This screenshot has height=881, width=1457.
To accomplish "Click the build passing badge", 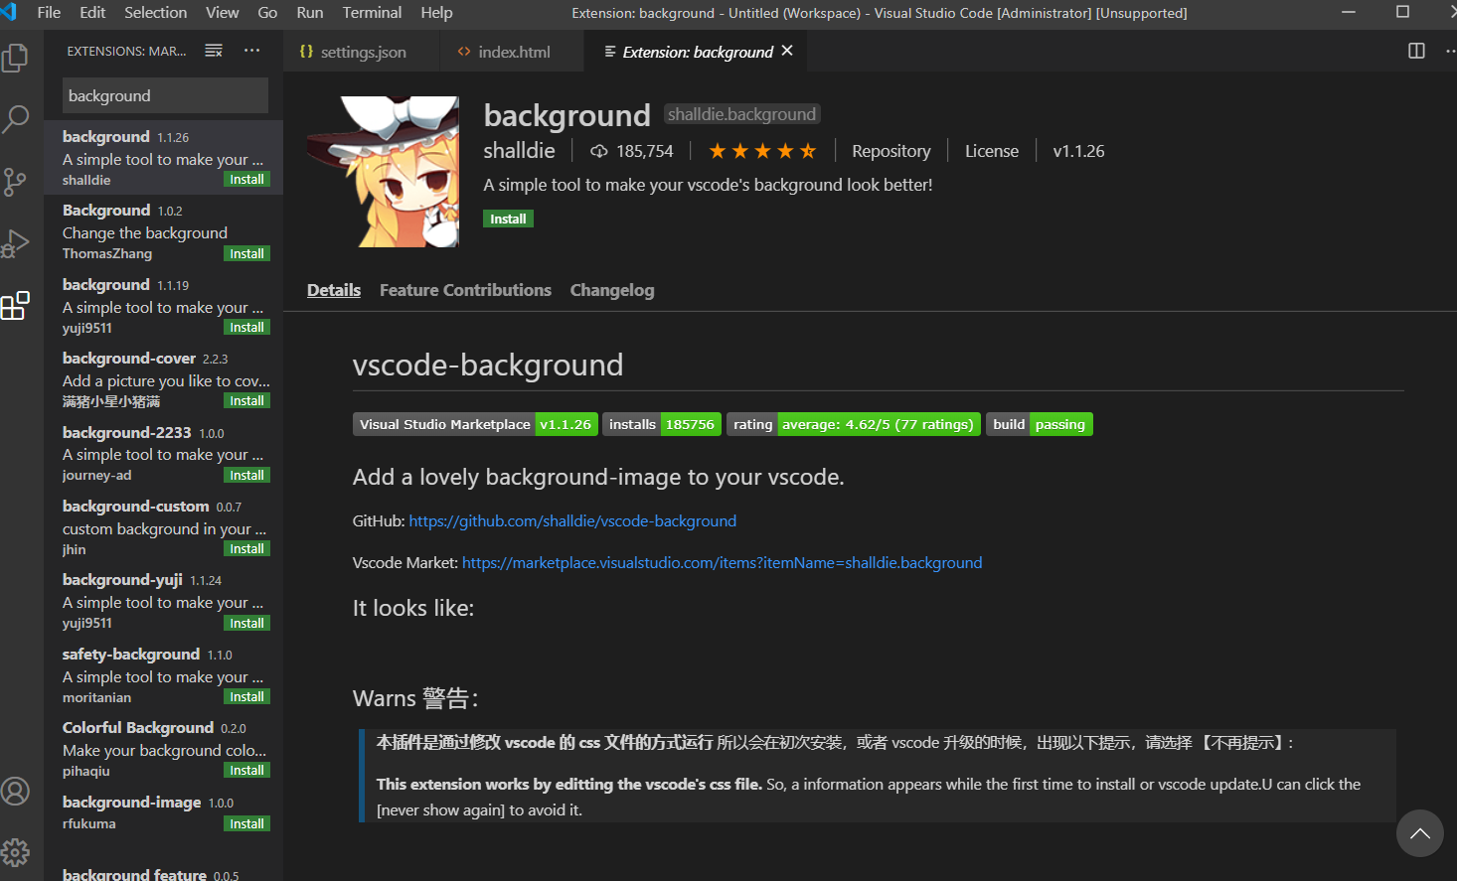I will [x=1040, y=424].
